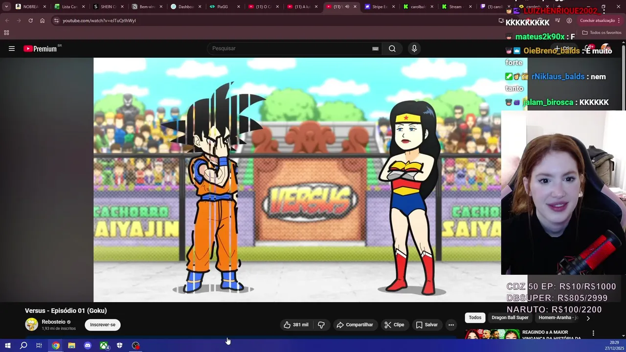Open the YouTube hamburger guide menu
Screen dimensions: 626x352
12,48
